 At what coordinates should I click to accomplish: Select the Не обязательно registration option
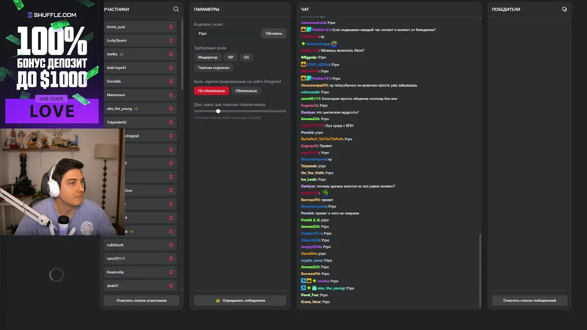[x=211, y=91]
